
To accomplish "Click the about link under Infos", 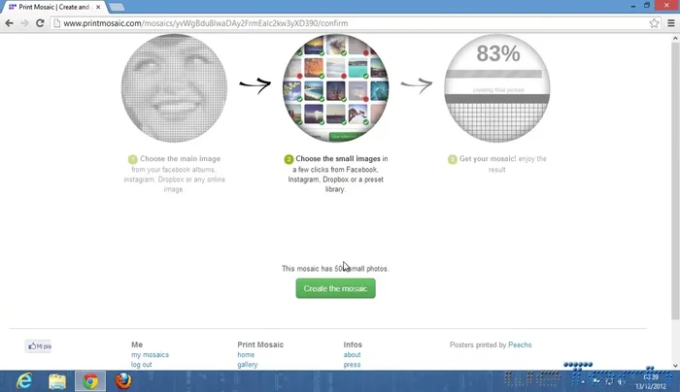I will (352, 355).
